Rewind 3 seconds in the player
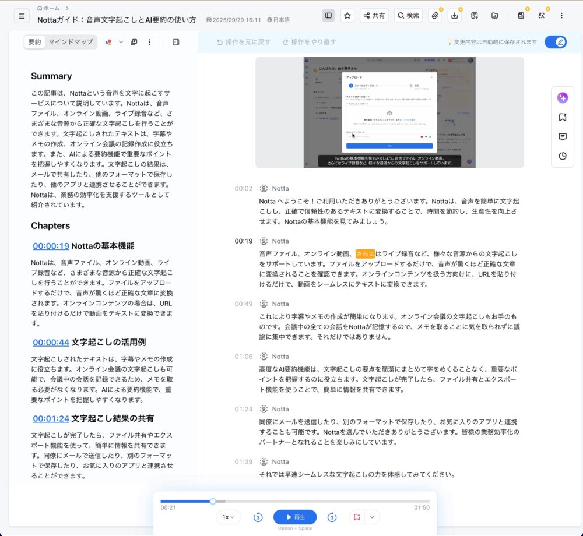Image resolution: width=583 pixels, height=536 pixels. point(258,517)
